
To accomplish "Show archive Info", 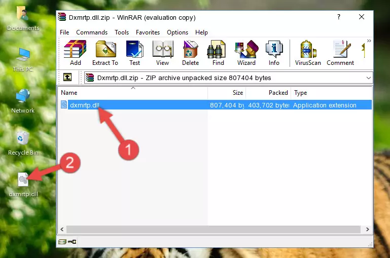I will coord(274,53).
